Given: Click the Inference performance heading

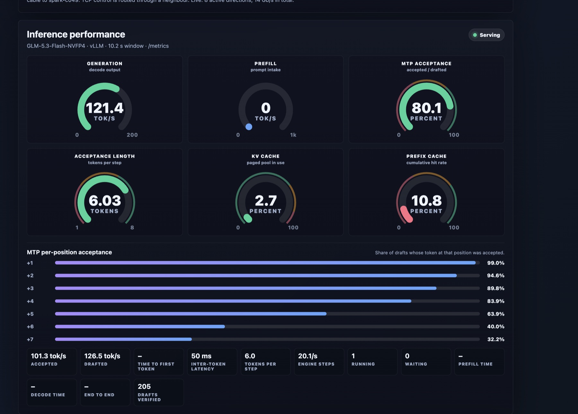Looking at the screenshot, I should 76,34.
